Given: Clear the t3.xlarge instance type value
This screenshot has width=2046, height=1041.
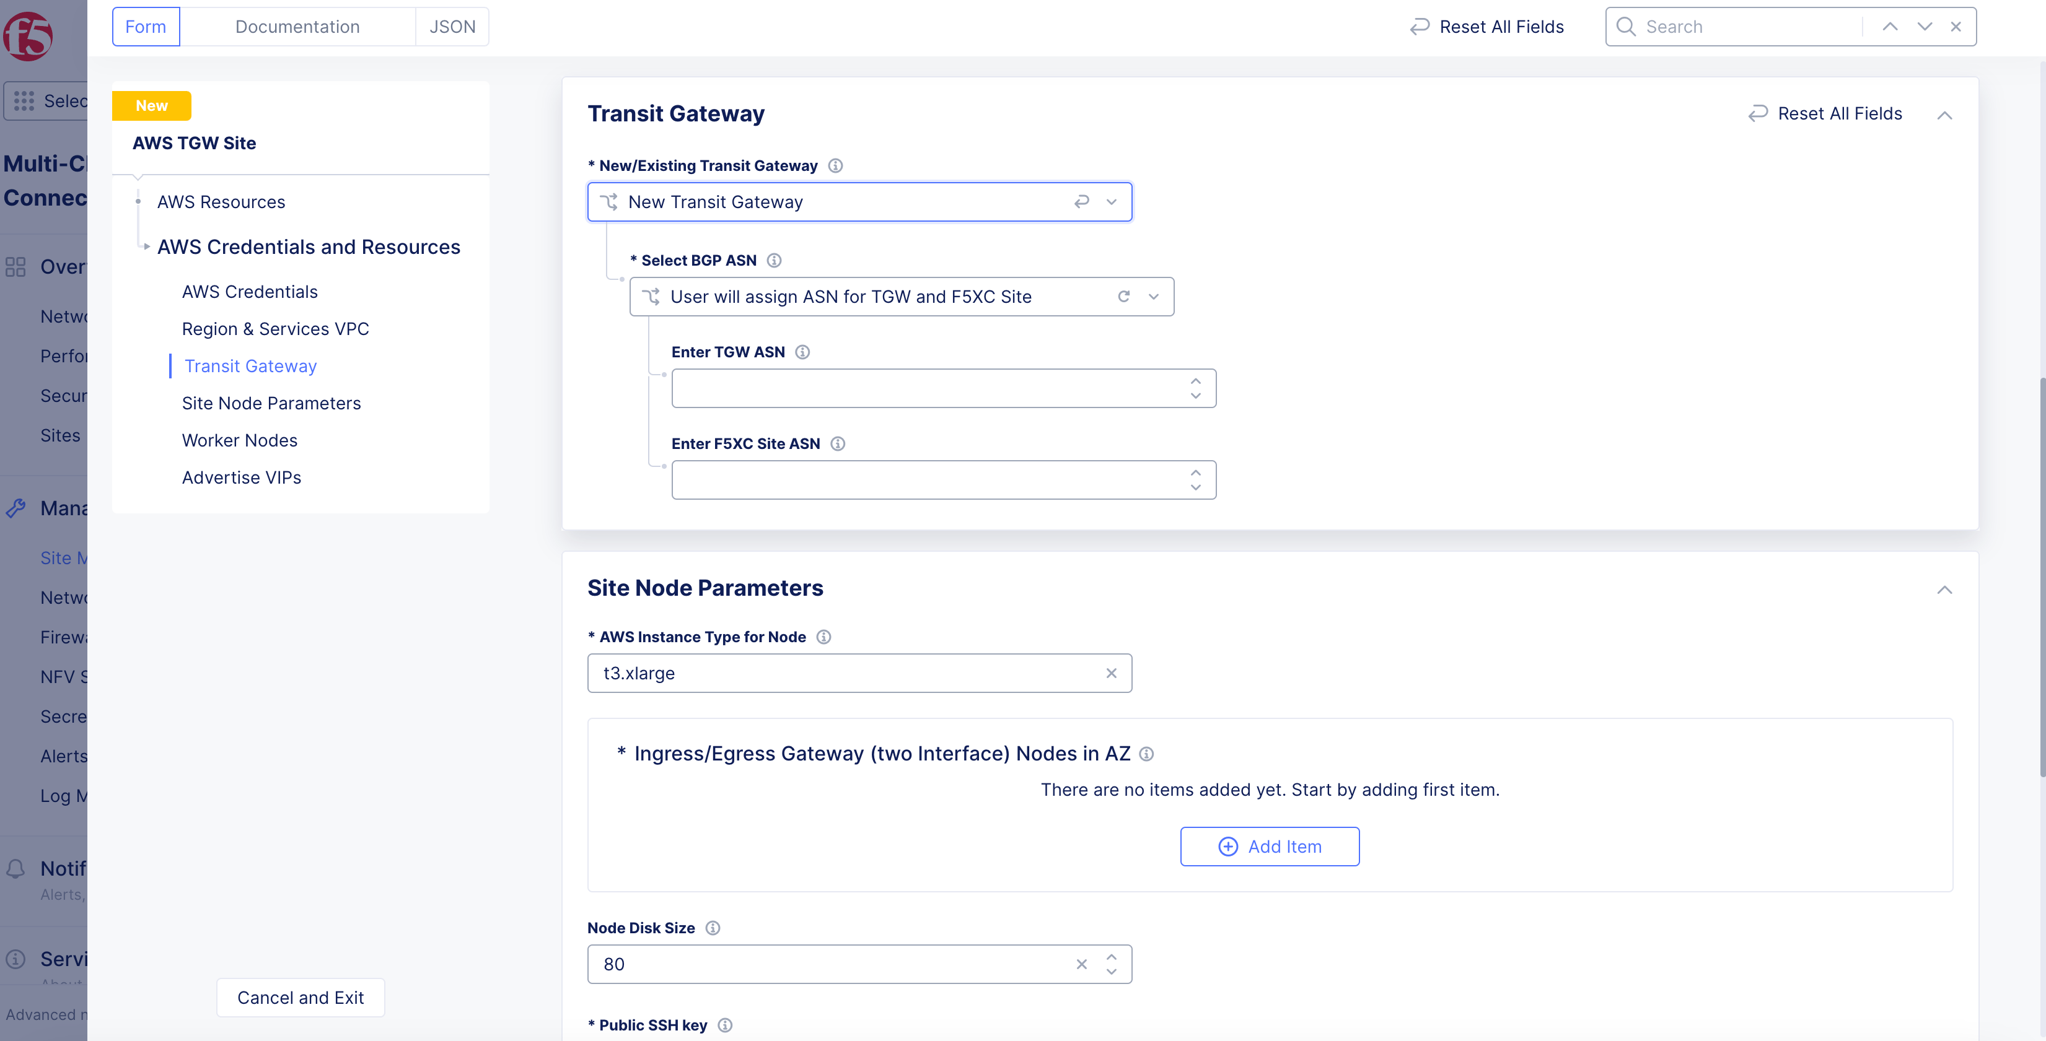Looking at the screenshot, I should coord(1111,673).
